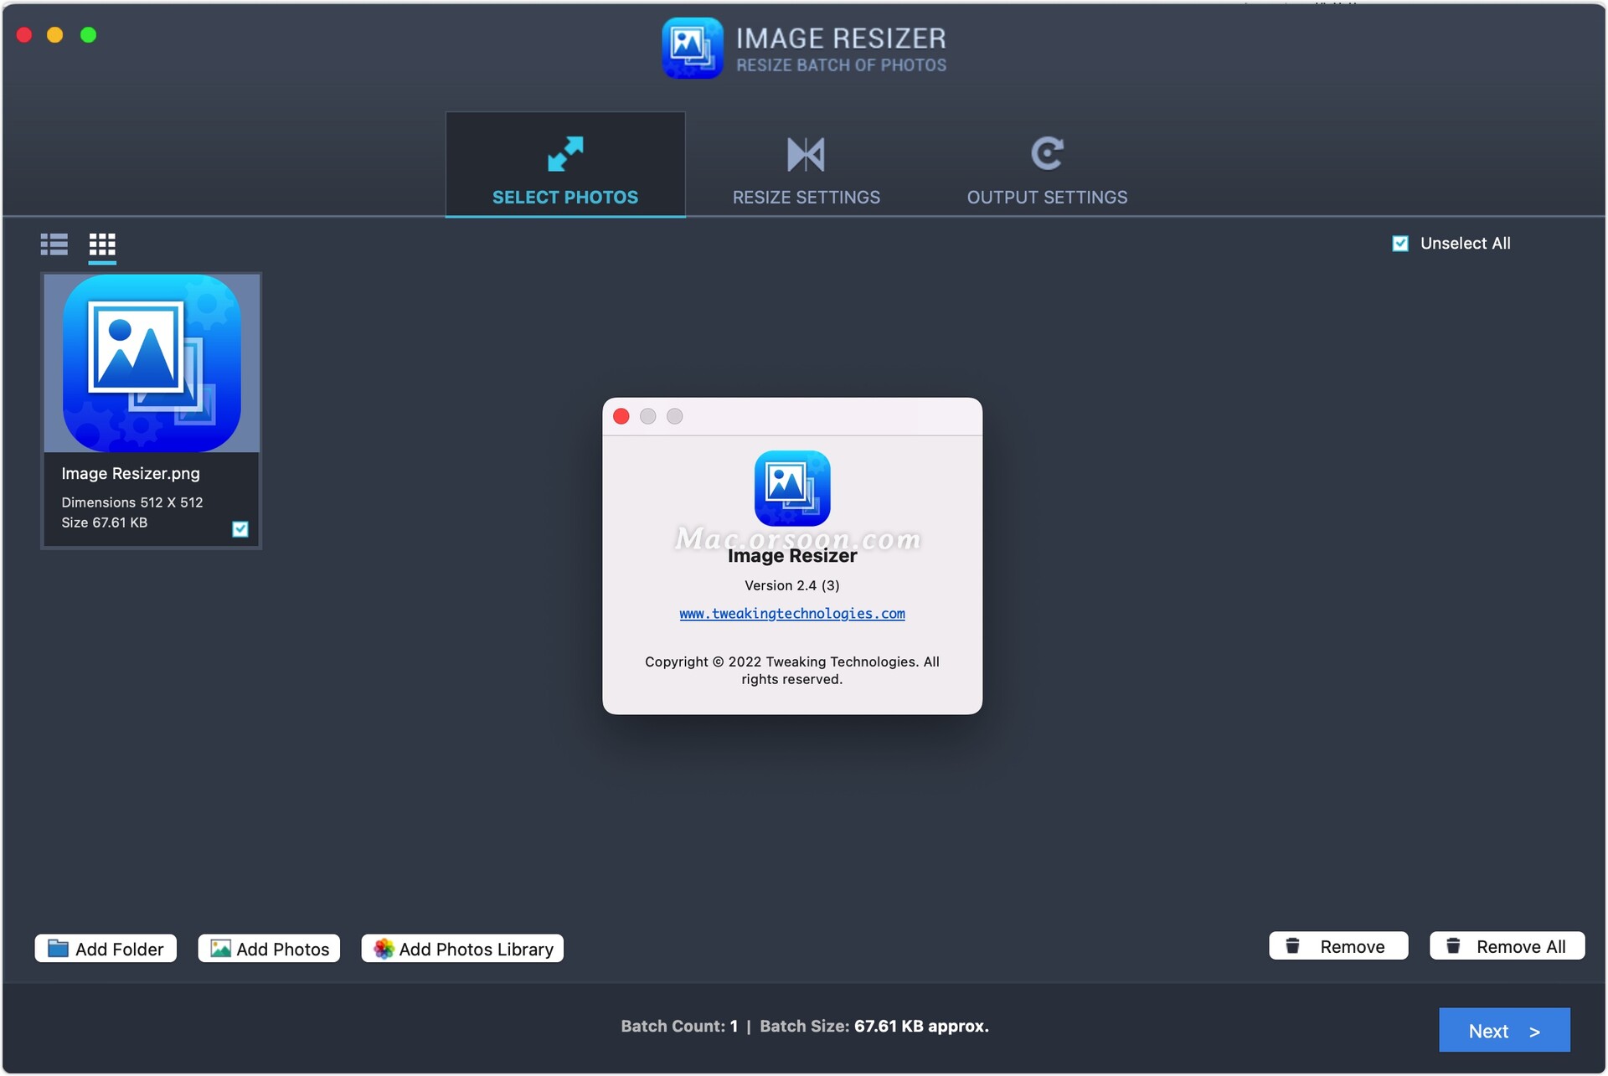Click trash icon on Remove button
This screenshot has height=1076, width=1608.
point(1292,946)
